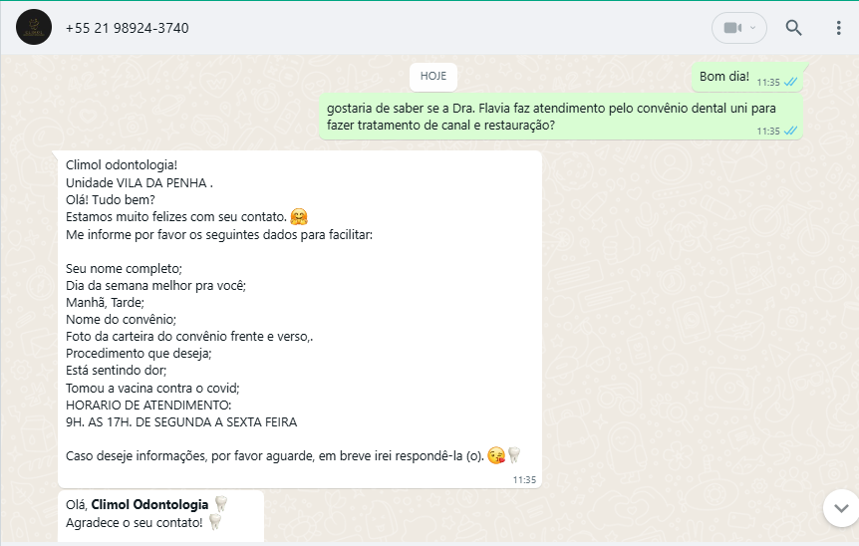
Task: Expand the call options dropdown arrow
Action: (752, 27)
